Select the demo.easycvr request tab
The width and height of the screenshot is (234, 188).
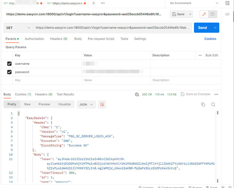point(66,3)
